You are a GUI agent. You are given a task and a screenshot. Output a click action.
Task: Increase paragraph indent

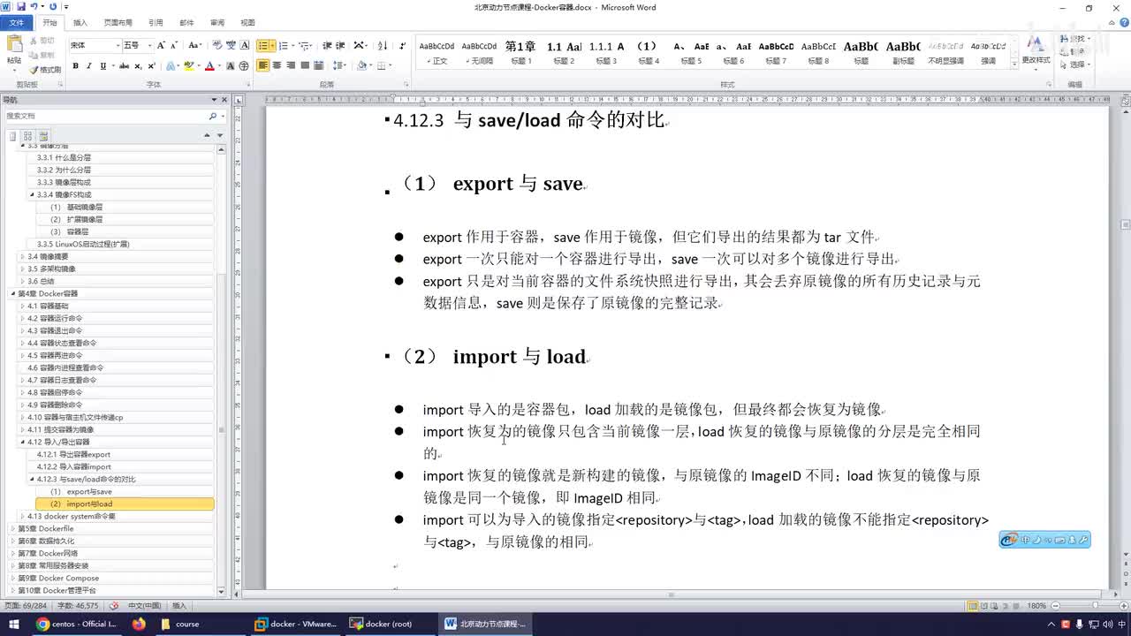pyautogui.click(x=340, y=45)
